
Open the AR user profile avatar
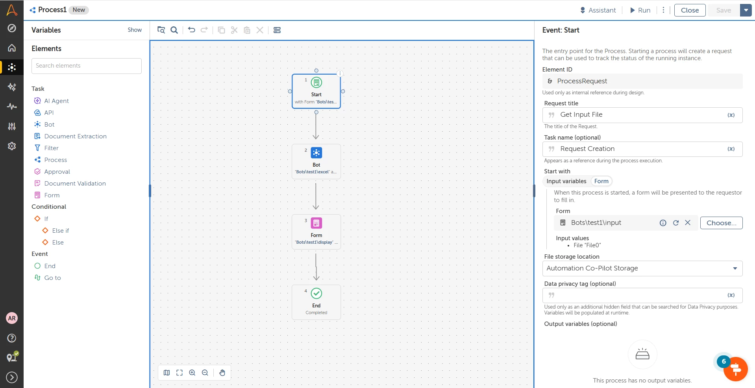click(12, 318)
